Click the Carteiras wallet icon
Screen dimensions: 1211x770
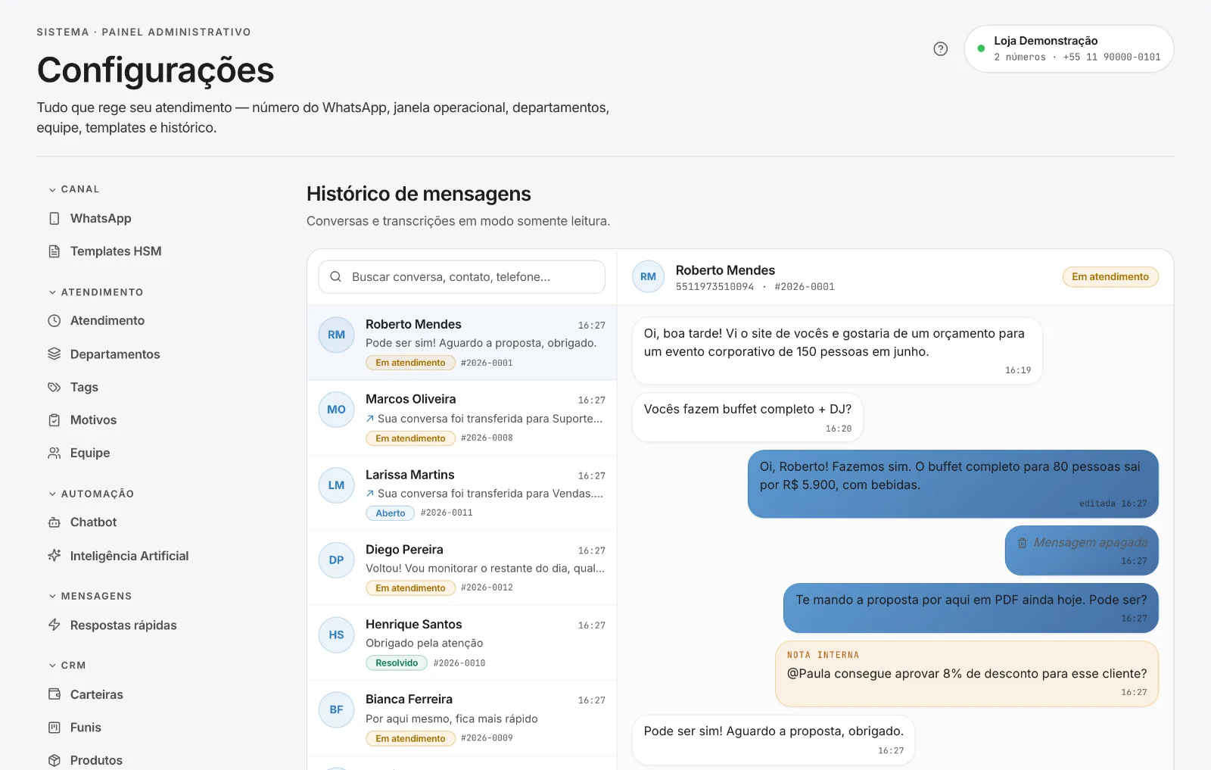pyautogui.click(x=54, y=694)
